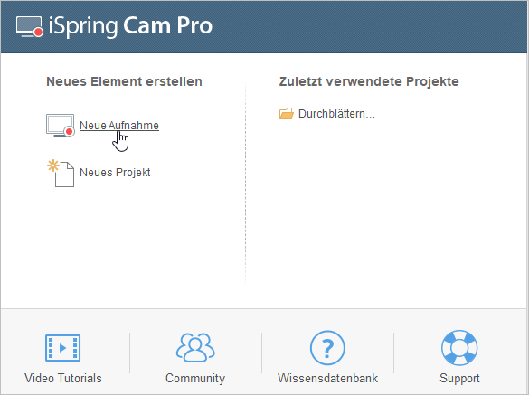Open the Neue Aufnahme link
The height and width of the screenshot is (395, 529).
119,126
